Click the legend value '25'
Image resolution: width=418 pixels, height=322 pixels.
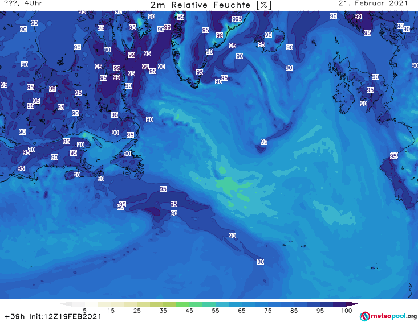pos(137,311)
